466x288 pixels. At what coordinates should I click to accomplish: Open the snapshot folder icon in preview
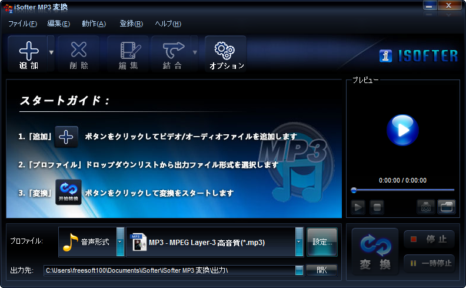[x=447, y=207]
